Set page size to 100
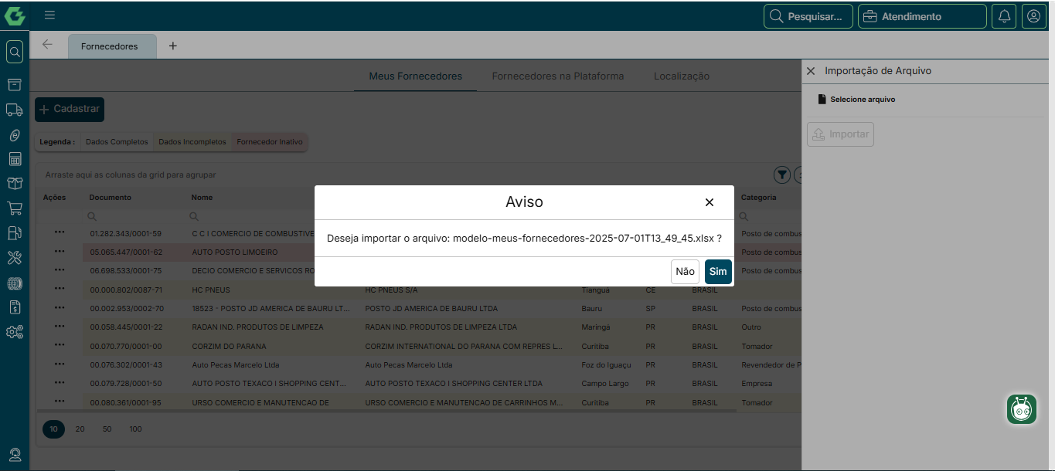Viewport: 1055px width, 471px height. pyautogui.click(x=136, y=429)
